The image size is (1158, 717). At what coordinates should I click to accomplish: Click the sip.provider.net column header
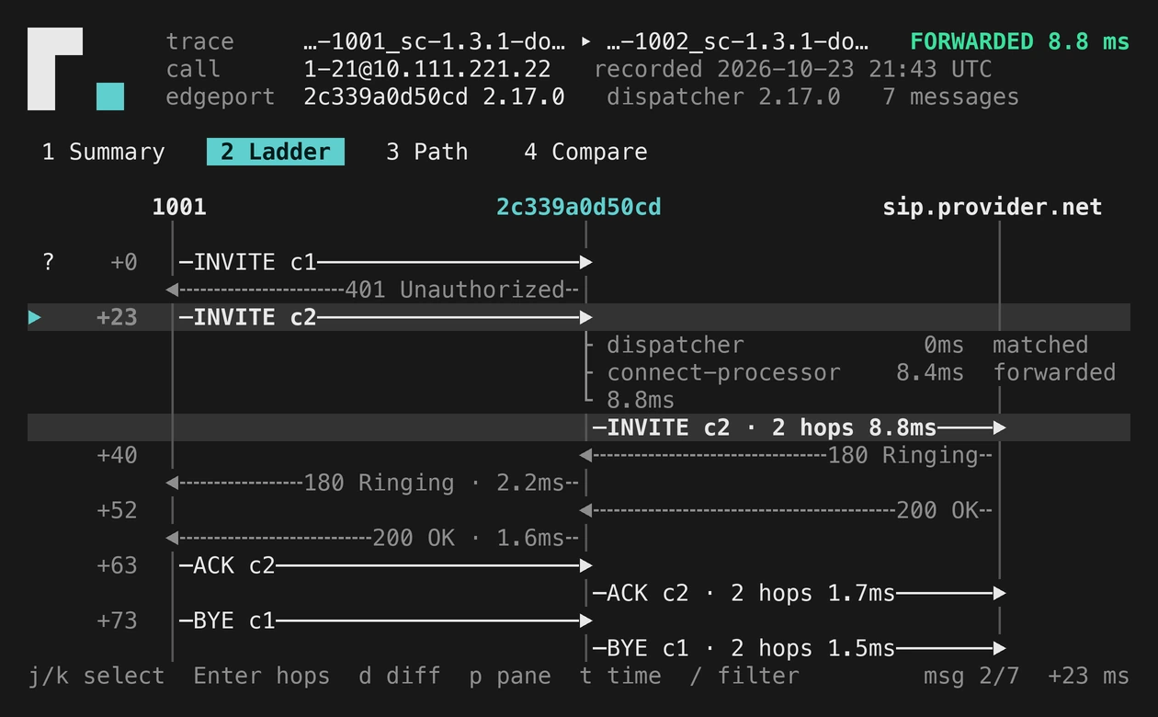coord(993,207)
